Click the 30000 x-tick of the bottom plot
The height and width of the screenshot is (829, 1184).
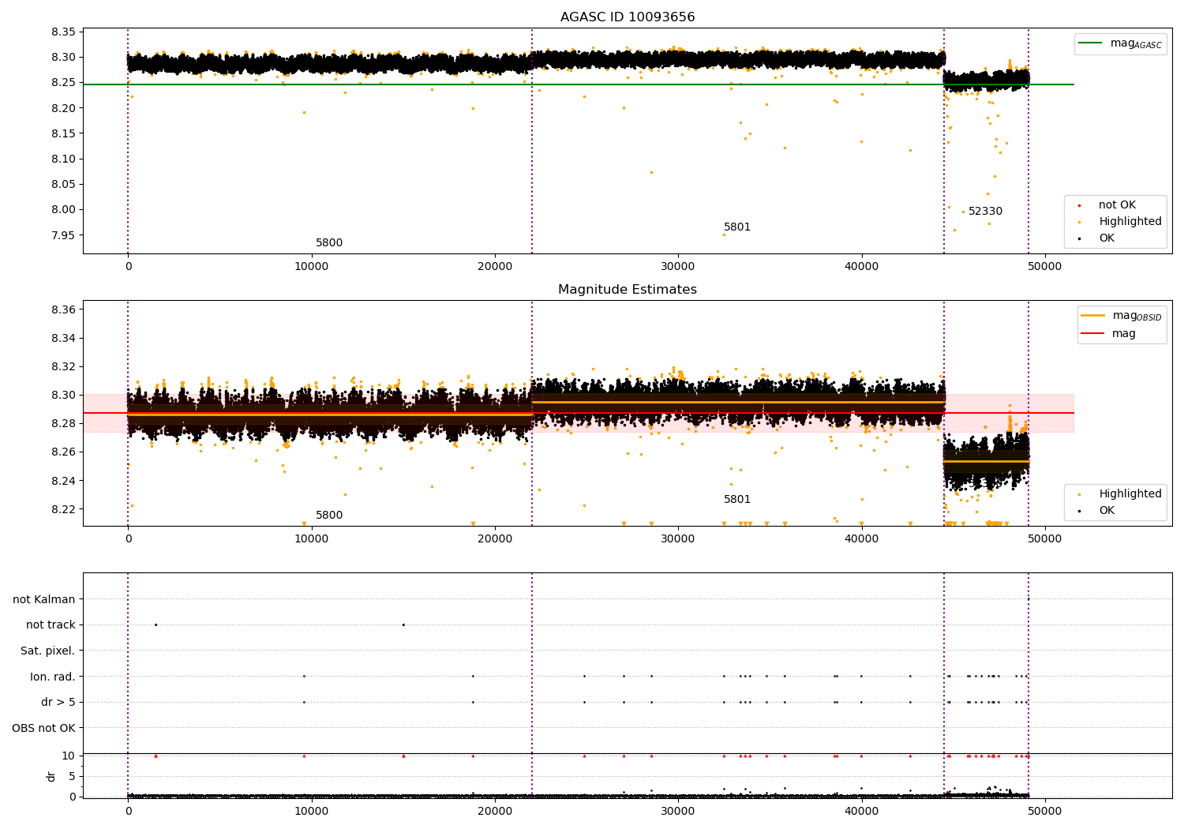[x=678, y=811]
